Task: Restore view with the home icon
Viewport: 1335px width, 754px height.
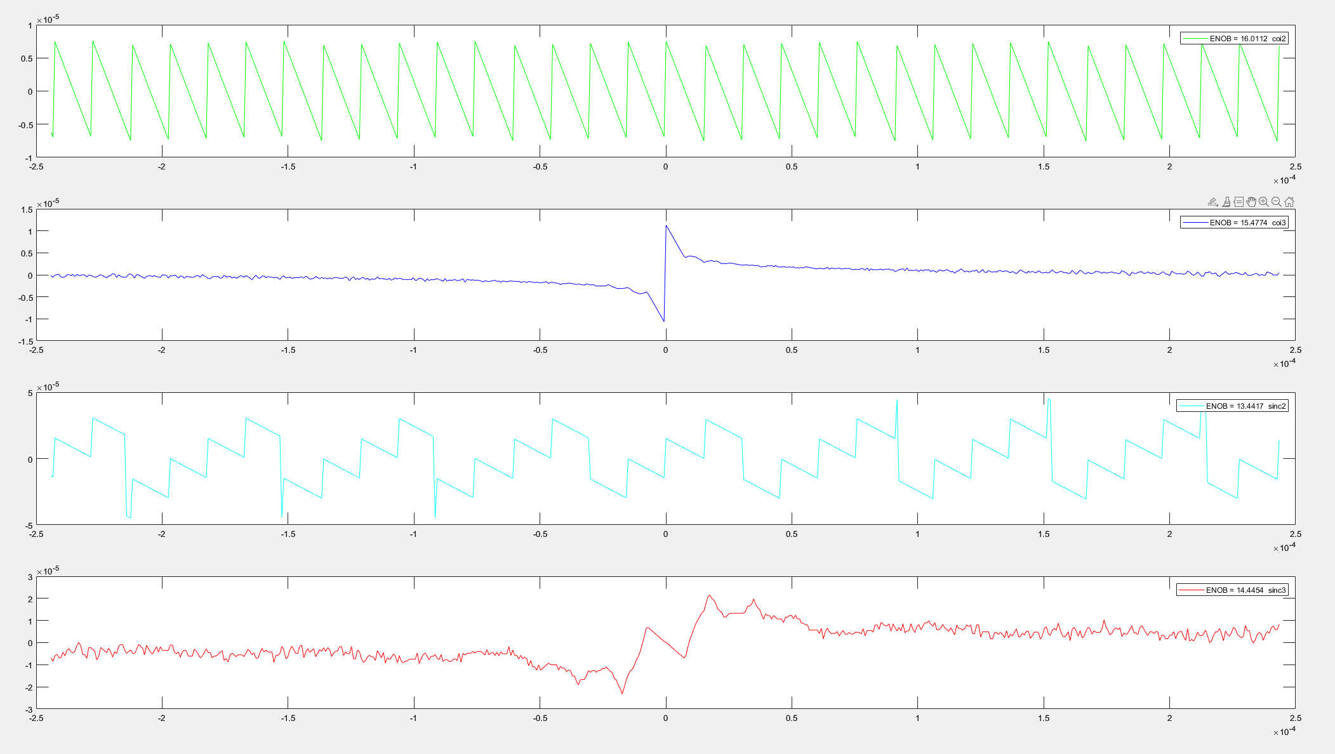Action: pos(1289,202)
